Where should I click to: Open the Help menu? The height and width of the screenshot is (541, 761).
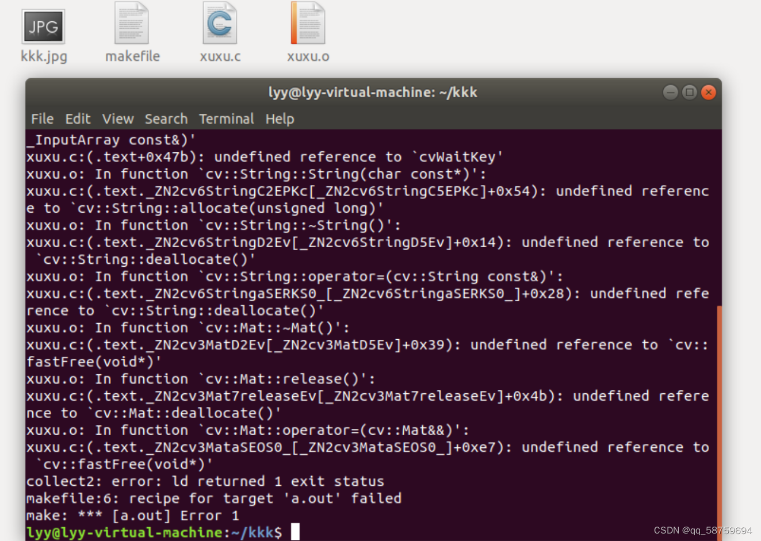pos(280,119)
